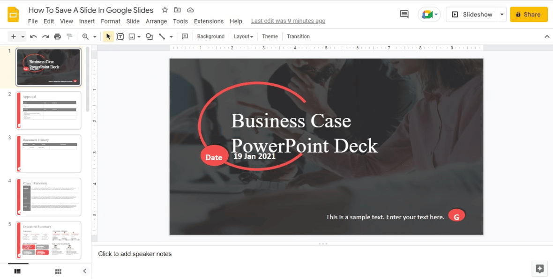Select the text box tool

[120, 37]
